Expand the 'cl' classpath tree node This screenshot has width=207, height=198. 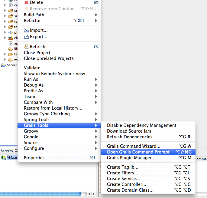click(5, 38)
